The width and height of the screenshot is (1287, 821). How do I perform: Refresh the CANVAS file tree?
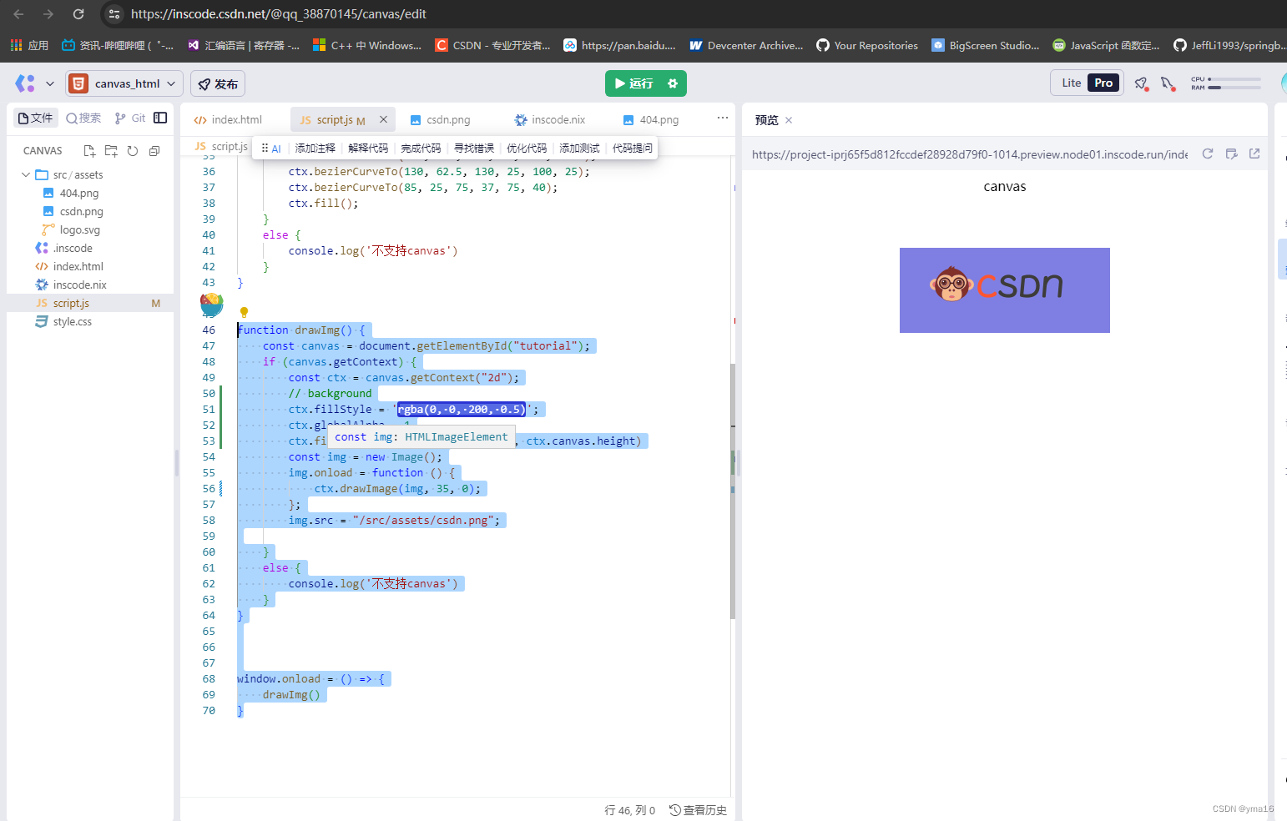(133, 151)
